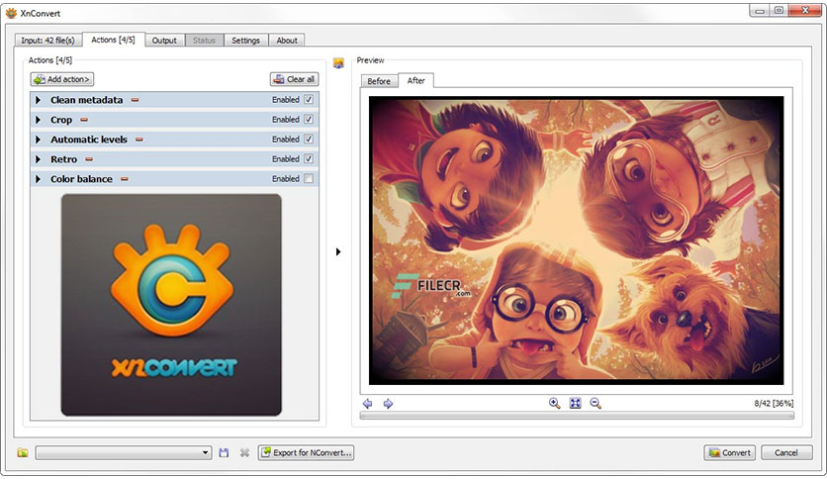
Task: Switch to the Output tab
Action: (x=164, y=41)
